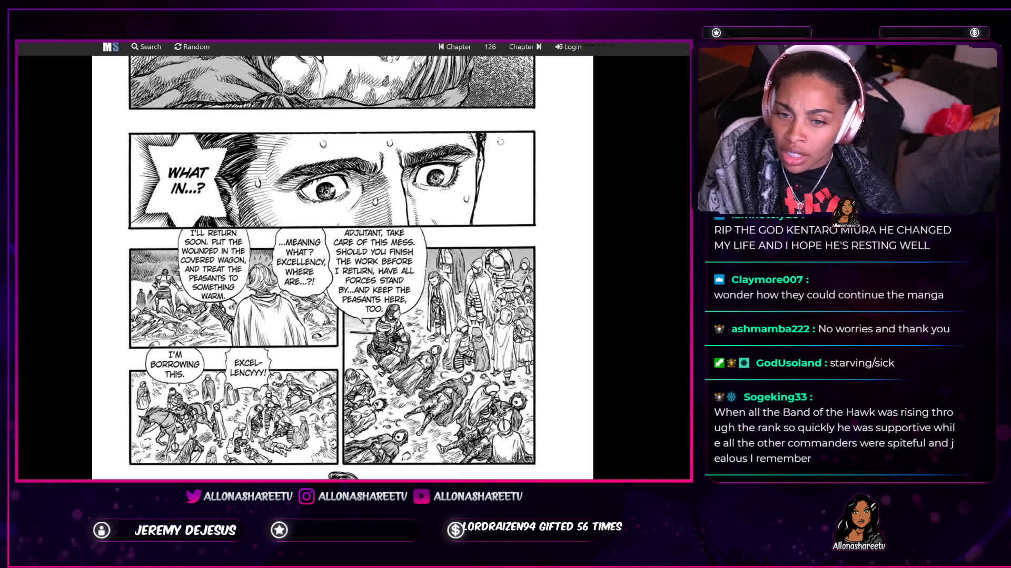Screen dimensions: 1011x568
Task: Click the "No worries and thank you" chat message
Action: pos(884,329)
